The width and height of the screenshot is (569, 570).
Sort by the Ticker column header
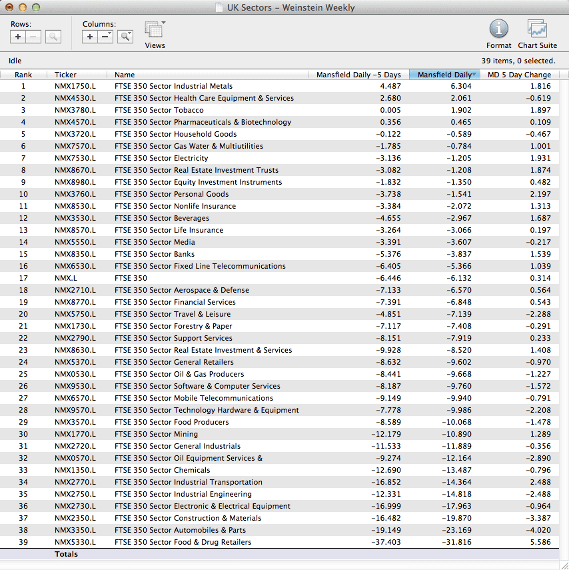coord(65,75)
